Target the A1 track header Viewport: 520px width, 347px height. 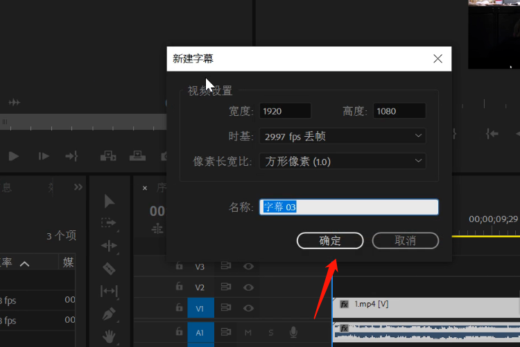point(200,332)
